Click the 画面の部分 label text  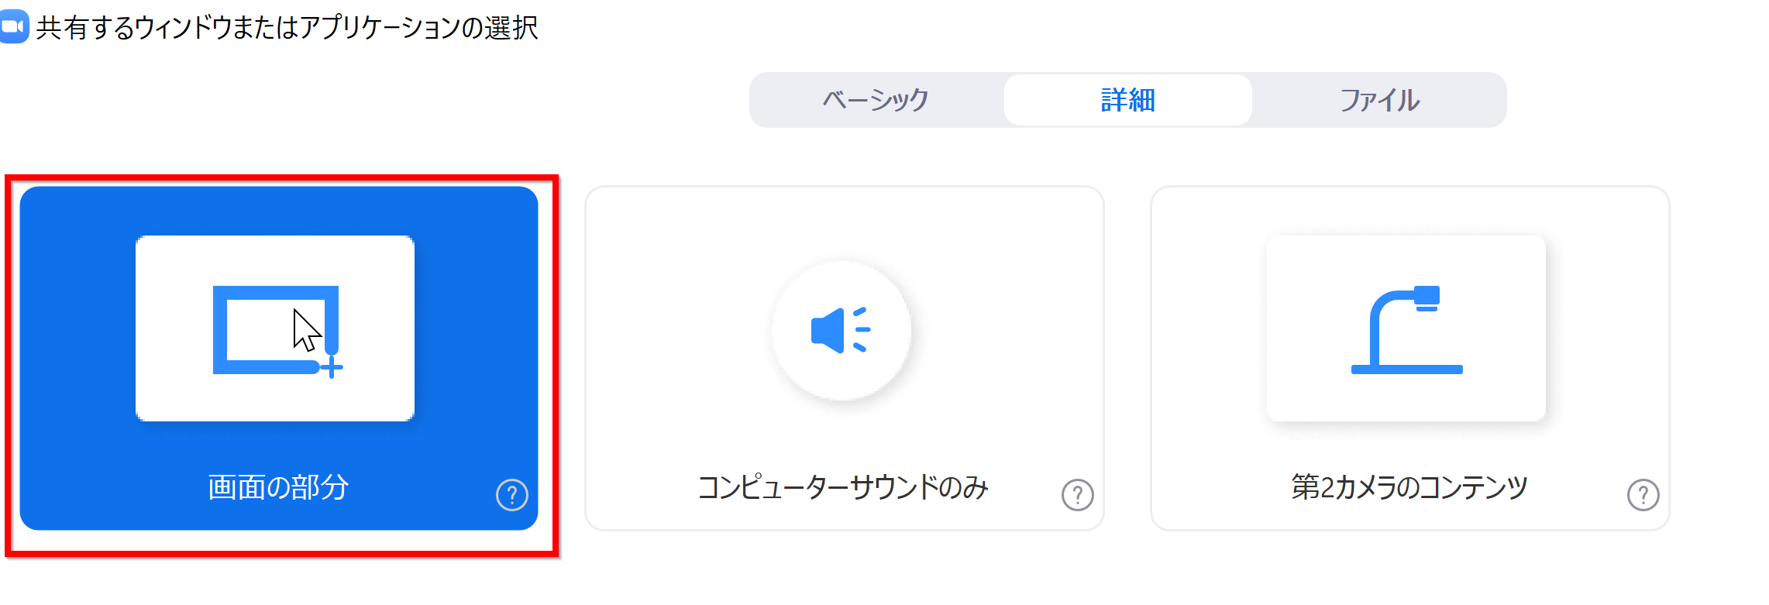(x=278, y=487)
